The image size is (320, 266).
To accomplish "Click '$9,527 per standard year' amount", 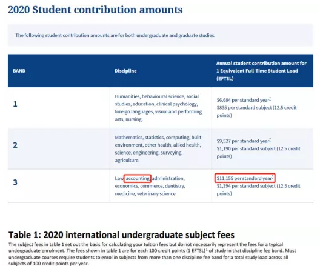I will pos(243,141).
